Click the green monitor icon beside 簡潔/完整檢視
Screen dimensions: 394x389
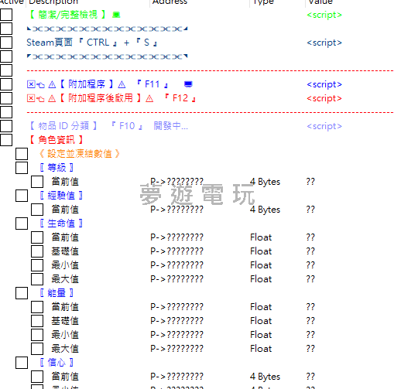(116, 15)
